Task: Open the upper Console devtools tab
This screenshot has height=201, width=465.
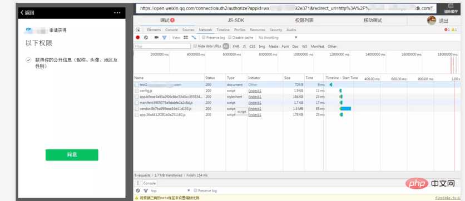Action: click(x=171, y=30)
